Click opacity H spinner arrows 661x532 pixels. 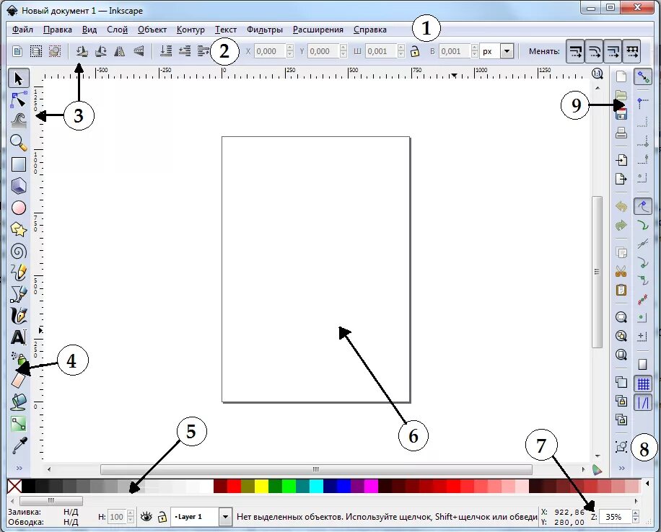[131, 517]
